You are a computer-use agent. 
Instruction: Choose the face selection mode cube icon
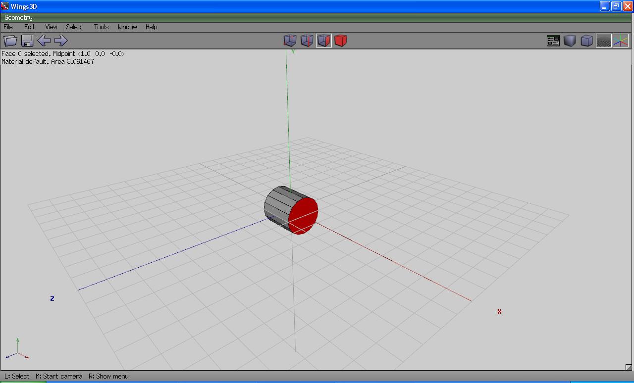coord(324,41)
